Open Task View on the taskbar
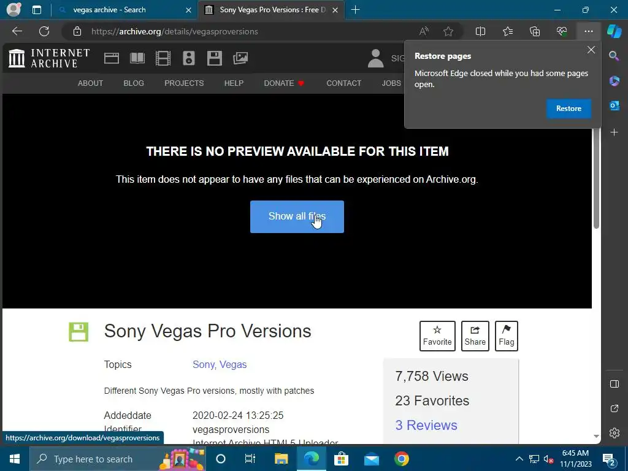Viewport: 628px width, 471px height. [x=250, y=459]
